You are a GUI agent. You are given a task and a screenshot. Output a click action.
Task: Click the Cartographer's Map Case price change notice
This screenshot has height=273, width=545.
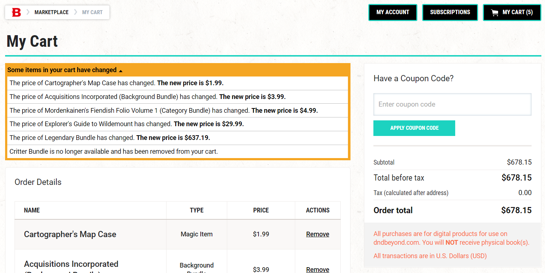pyautogui.click(x=177, y=83)
